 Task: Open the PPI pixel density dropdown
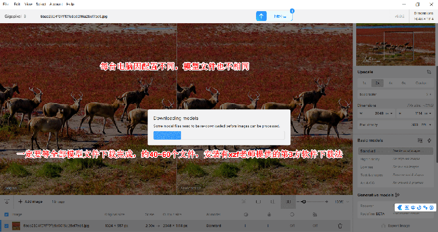(426, 124)
